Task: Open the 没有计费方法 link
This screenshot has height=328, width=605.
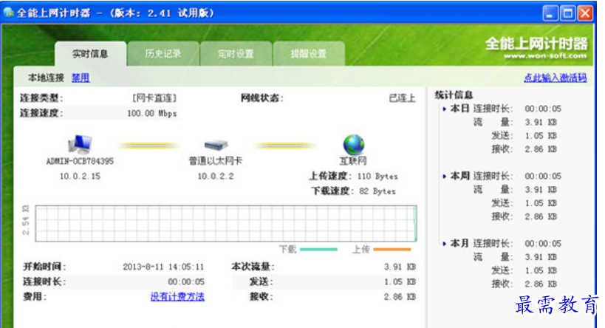Action: tap(177, 296)
